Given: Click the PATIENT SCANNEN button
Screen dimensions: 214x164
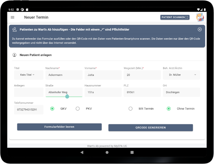Looking at the screenshot, I should (175, 17).
